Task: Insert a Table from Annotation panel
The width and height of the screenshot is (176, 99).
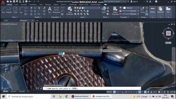Action: pyautogui.click(x=62, y=14)
